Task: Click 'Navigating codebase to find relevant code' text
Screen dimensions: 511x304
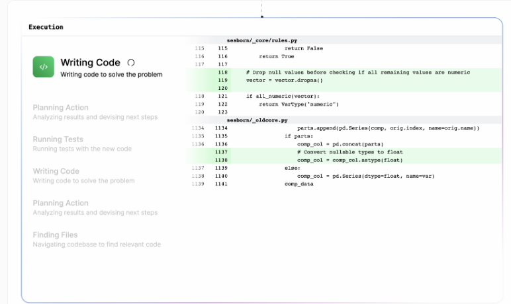Action: 97,245
